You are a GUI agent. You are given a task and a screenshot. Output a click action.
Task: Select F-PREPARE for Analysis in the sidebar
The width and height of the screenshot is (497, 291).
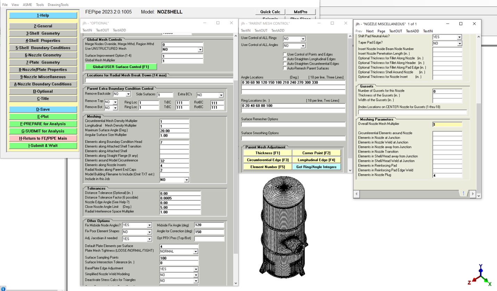coord(43,124)
